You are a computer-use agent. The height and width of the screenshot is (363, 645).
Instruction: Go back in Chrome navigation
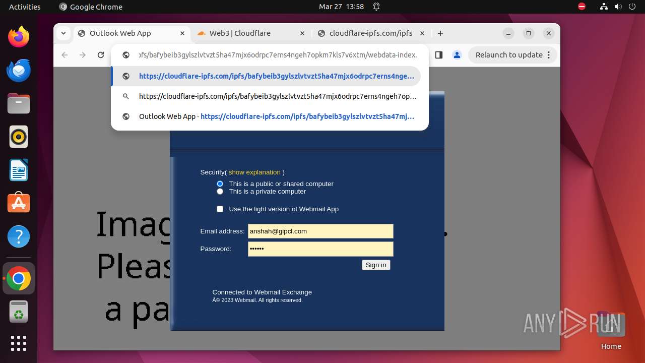click(64, 55)
